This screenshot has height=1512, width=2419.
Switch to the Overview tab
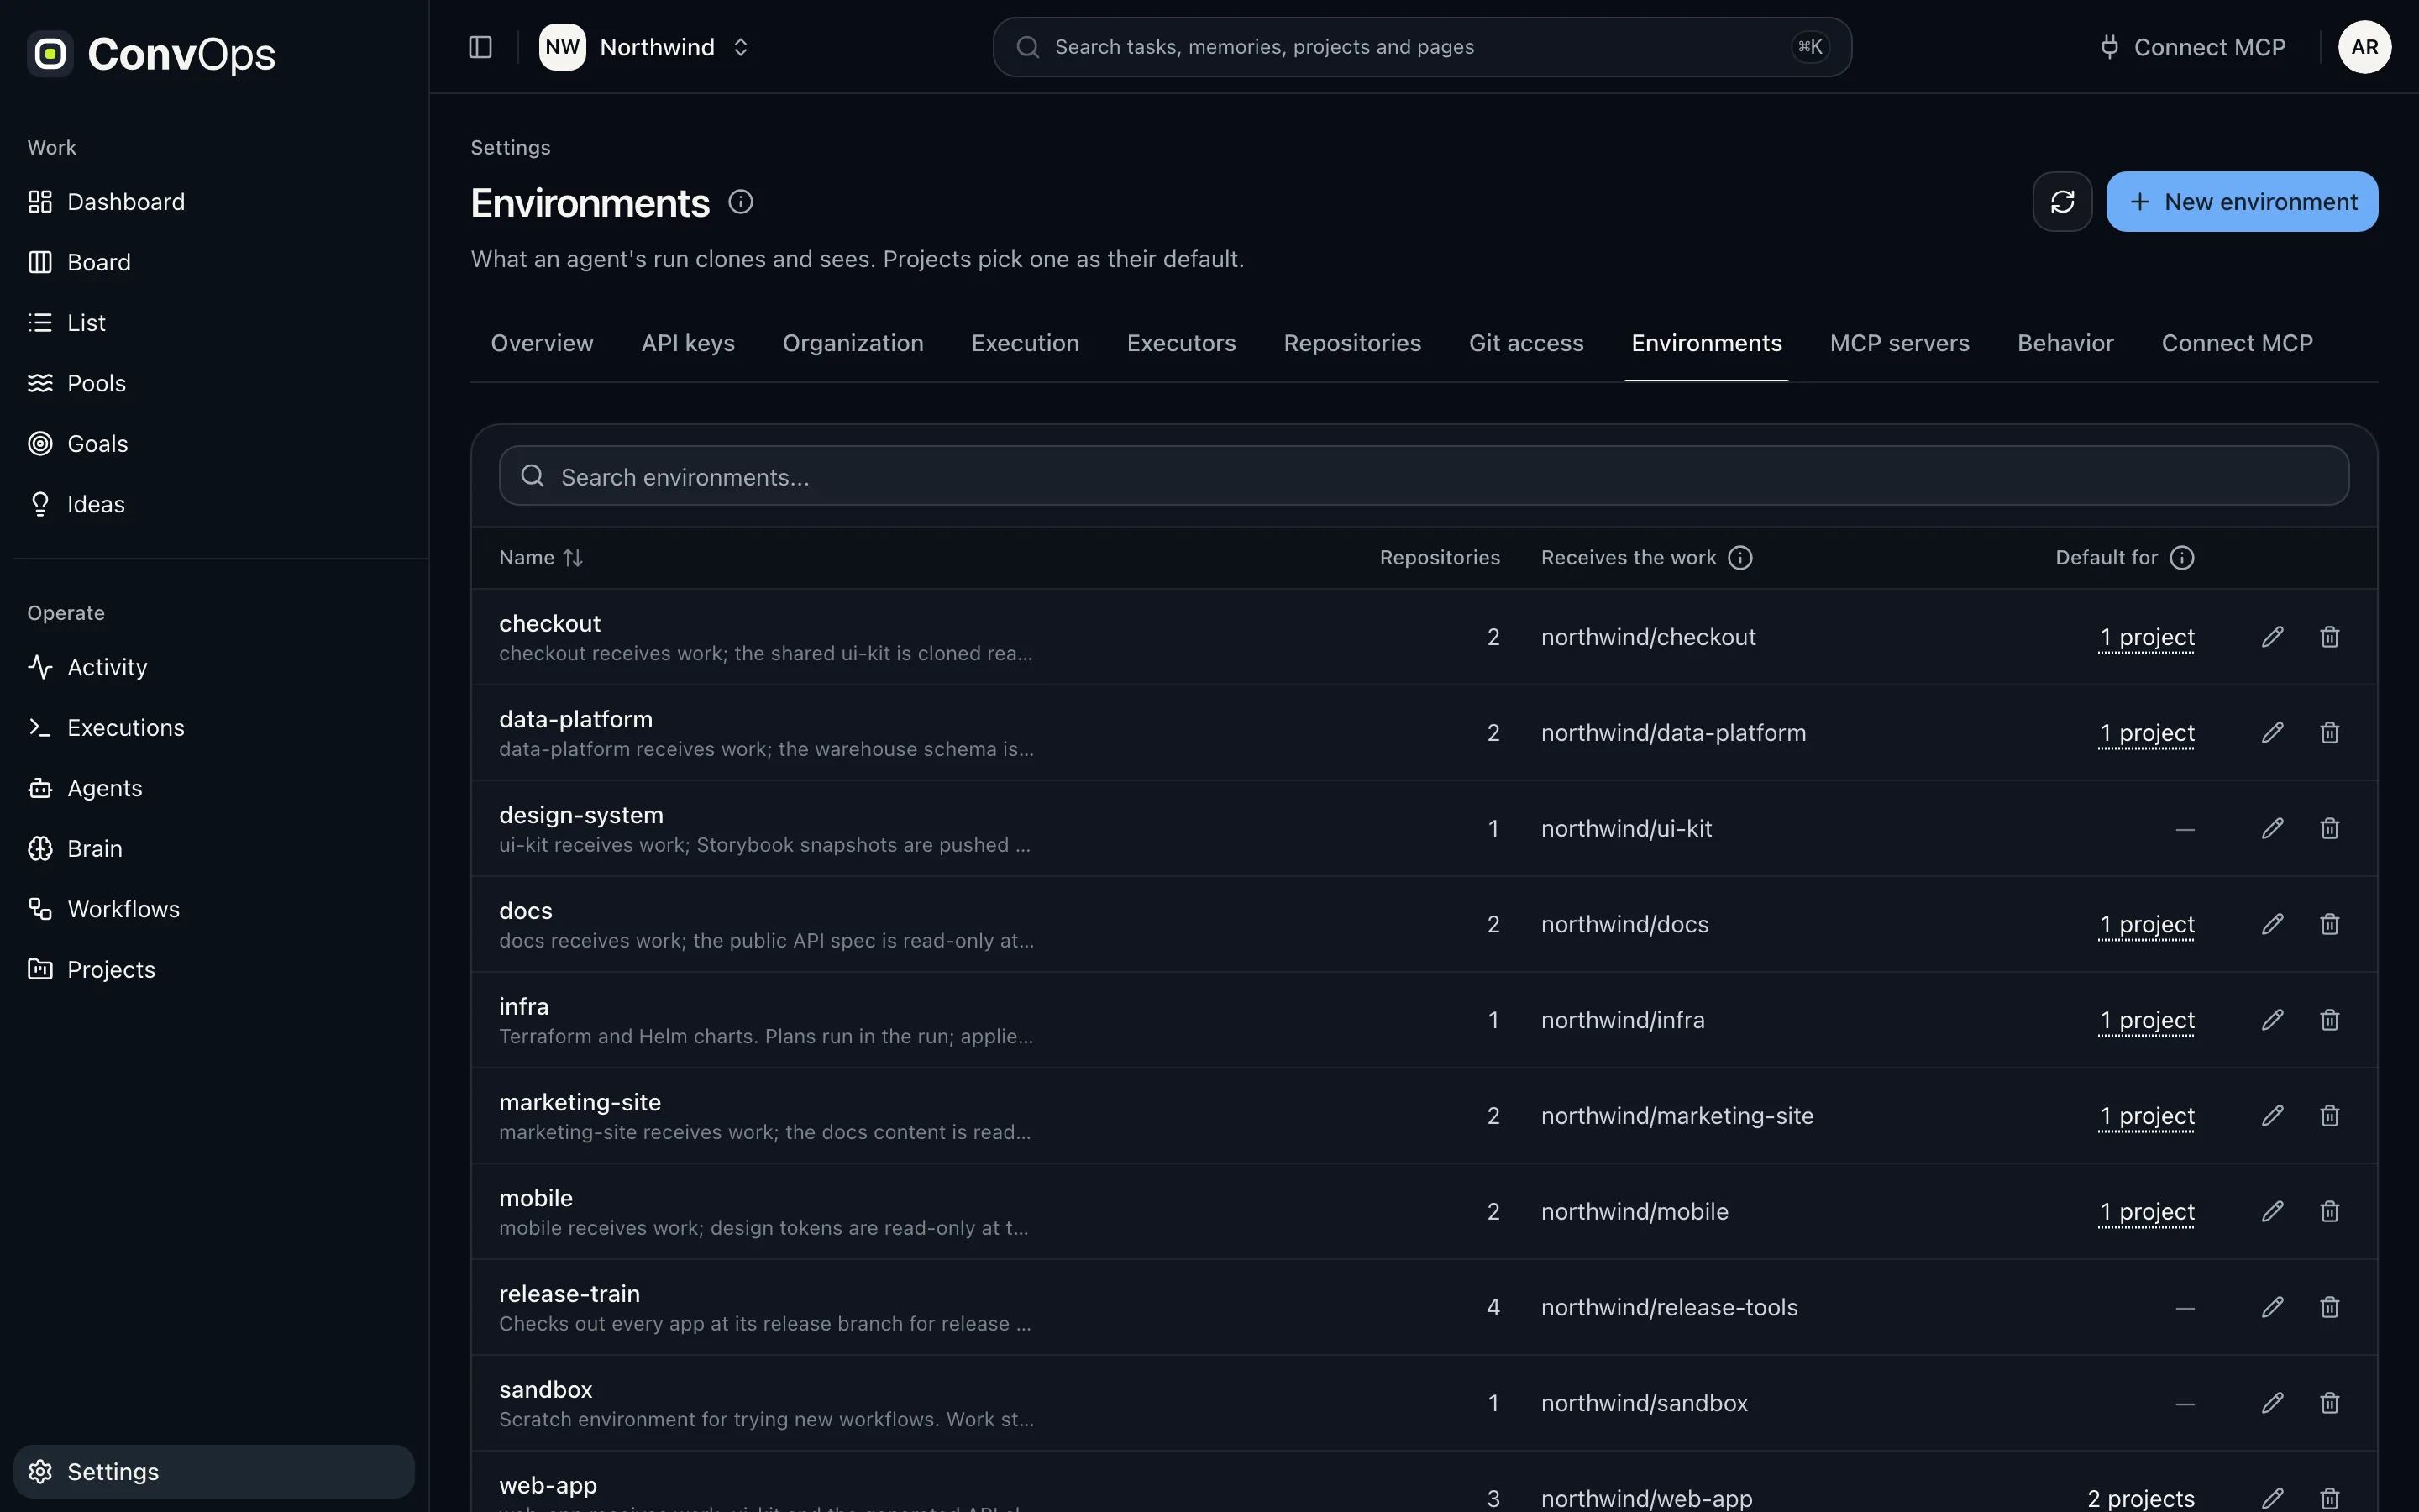[x=542, y=343]
